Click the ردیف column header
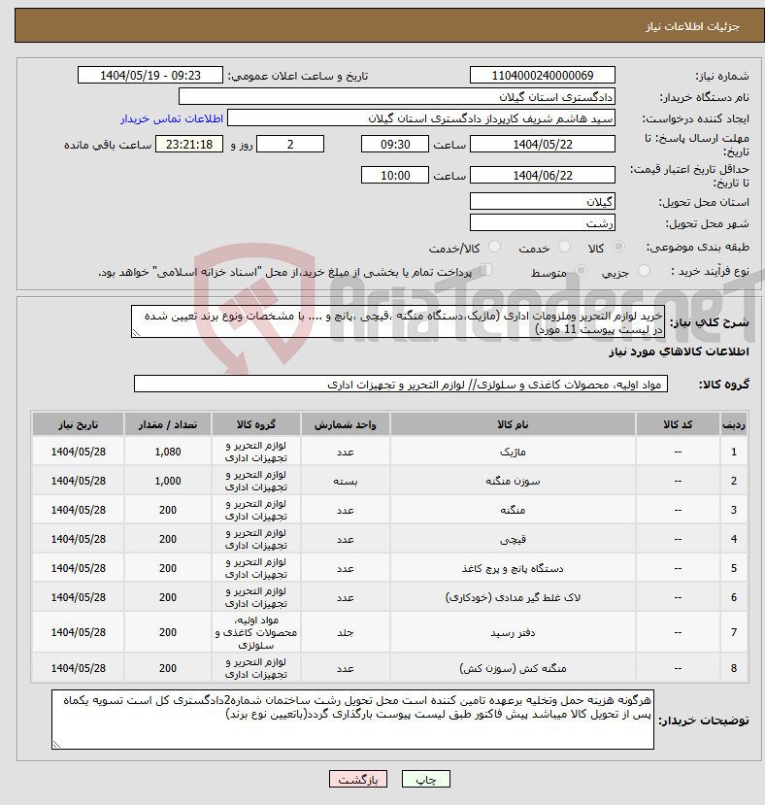 734,424
